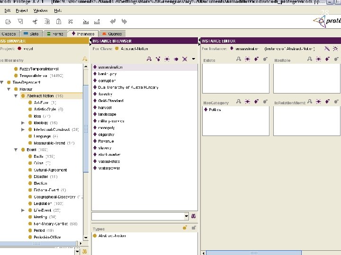Click the first icon in Exists header

click(239, 59)
